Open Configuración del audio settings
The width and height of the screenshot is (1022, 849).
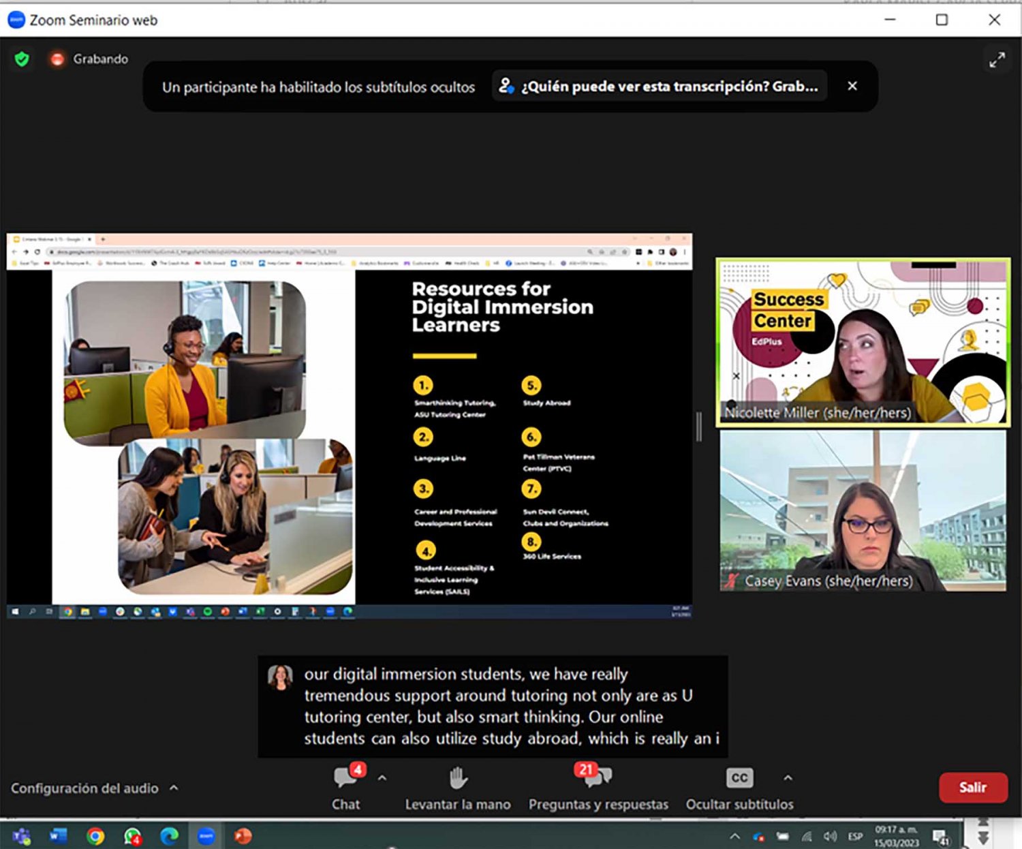(84, 788)
